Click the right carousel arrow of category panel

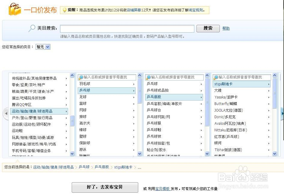pyautogui.click(x=282, y=113)
